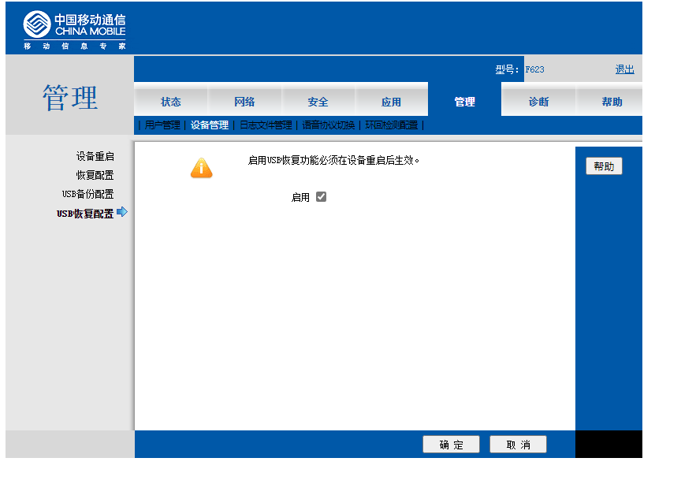Screen dimensions: 681x484
Task: Click the 退出 logout link
Action: pos(624,69)
